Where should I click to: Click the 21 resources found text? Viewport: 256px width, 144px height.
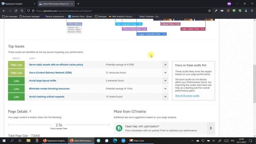[116, 73]
